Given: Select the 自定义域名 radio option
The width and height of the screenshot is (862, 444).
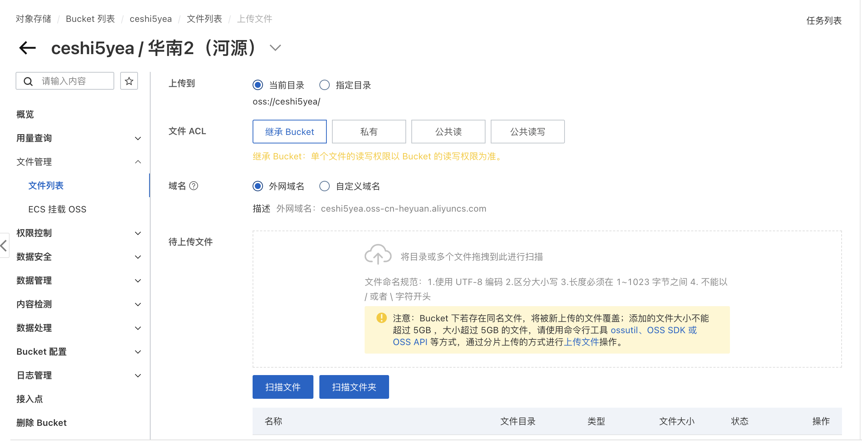Looking at the screenshot, I should tap(325, 186).
